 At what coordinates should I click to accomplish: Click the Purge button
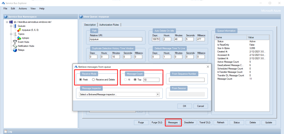(141, 122)
